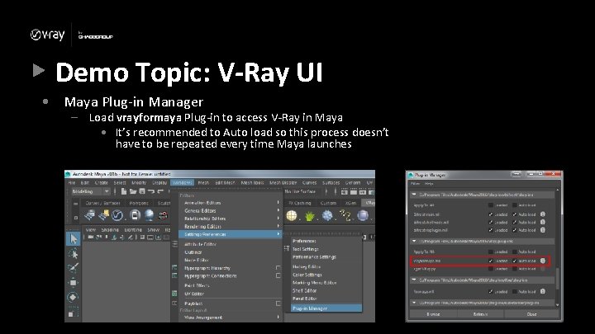The width and height of the screenshot is (595, 334).
Task: Click Refresh button in Plug-in Manager
Action: click(480, 314)
